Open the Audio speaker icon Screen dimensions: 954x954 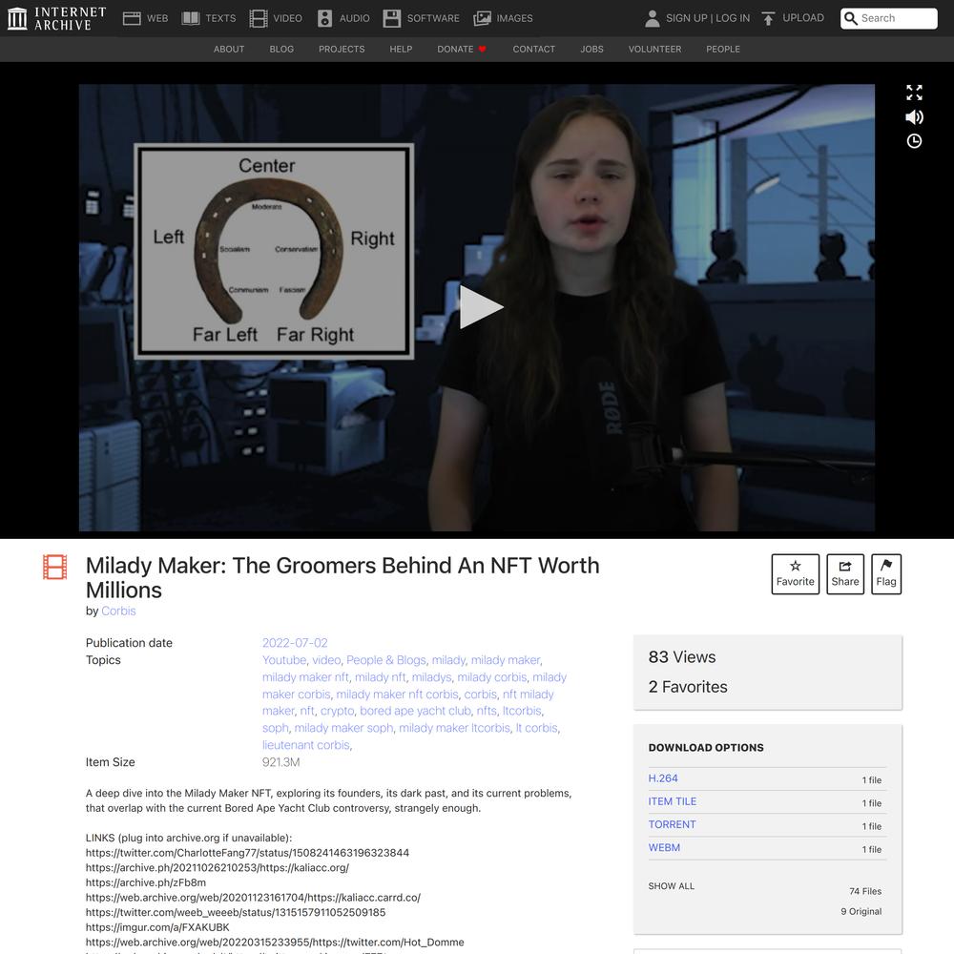point(325,18)
